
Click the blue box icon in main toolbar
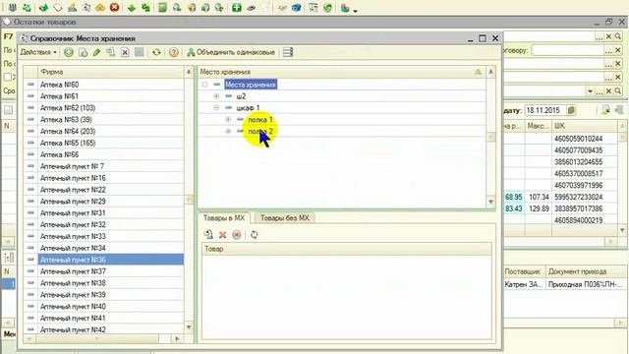click(297, 7)
